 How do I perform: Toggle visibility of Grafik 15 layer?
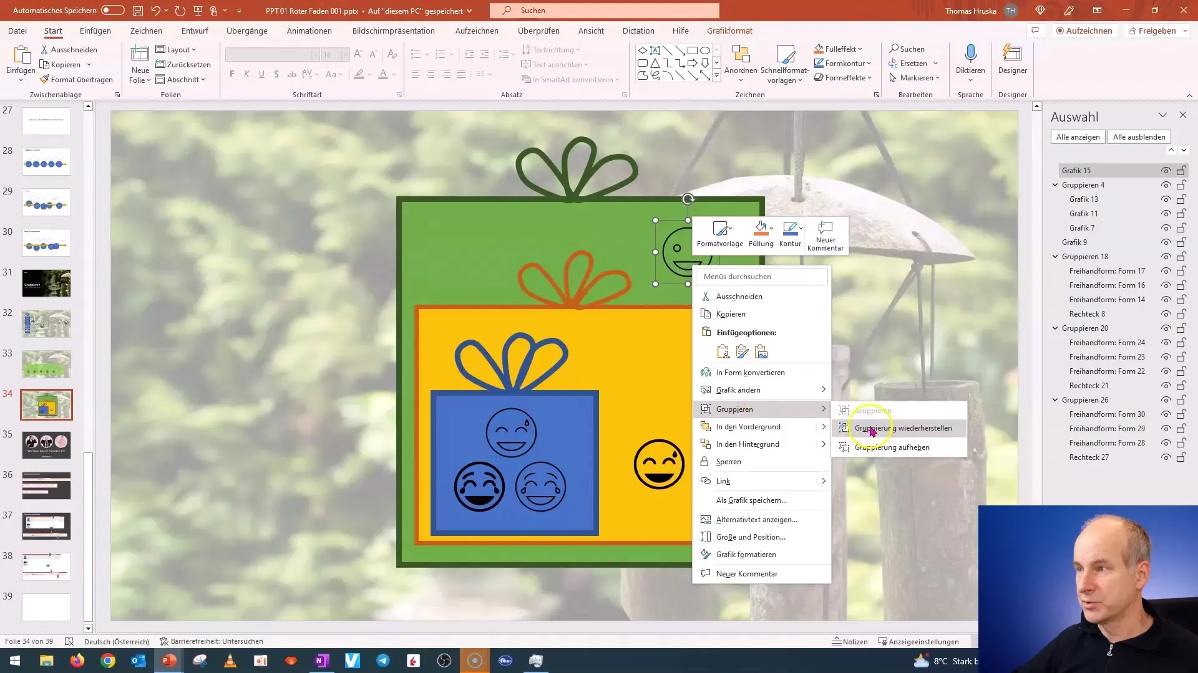point(1167,170)
